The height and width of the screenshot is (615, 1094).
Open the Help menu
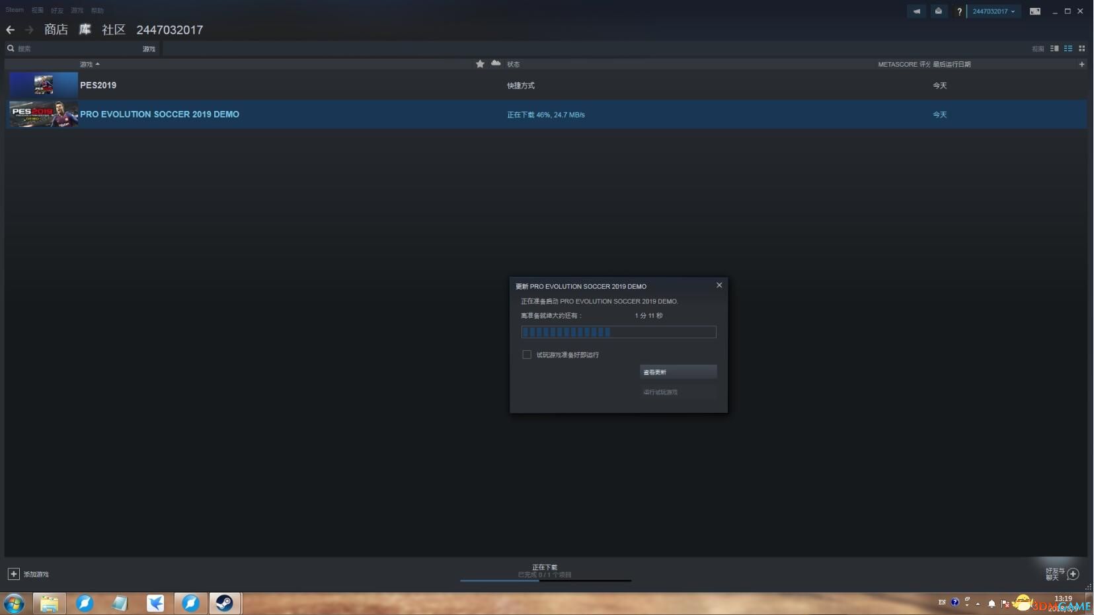point(97,11)
